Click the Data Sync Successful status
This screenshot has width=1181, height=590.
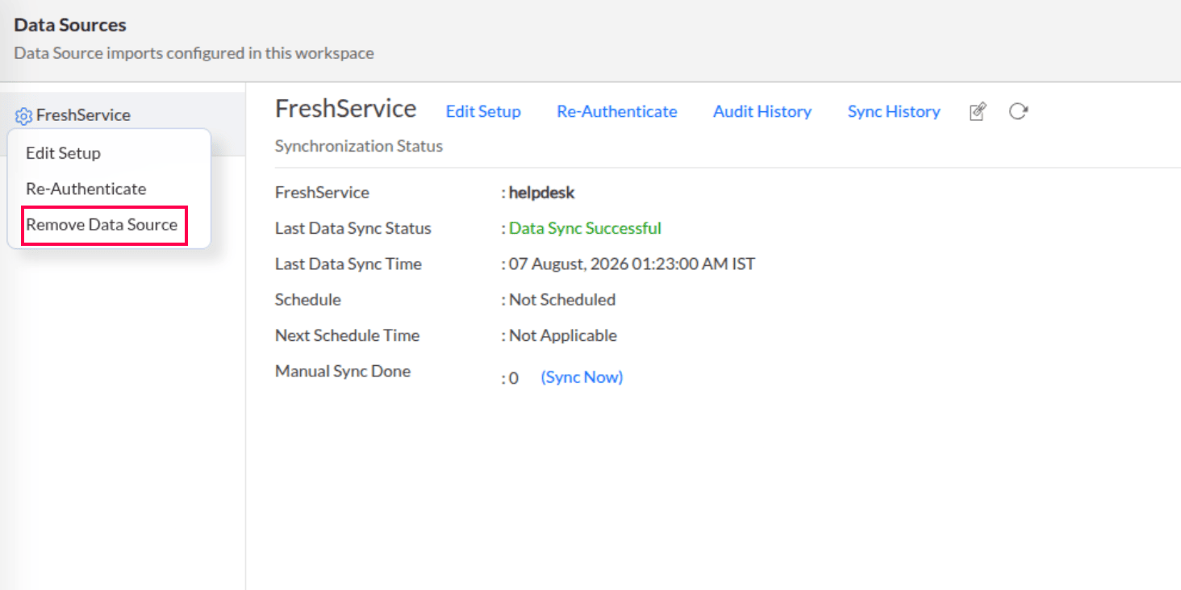pyautogui.click(x=585, y=228)
